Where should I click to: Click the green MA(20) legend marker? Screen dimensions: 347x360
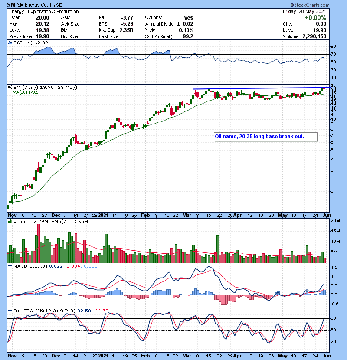(x=10, y=92)
